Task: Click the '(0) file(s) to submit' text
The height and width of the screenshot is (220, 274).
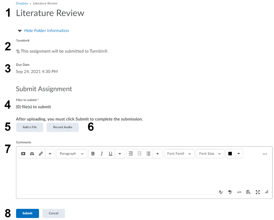Action: click(33, 107)
